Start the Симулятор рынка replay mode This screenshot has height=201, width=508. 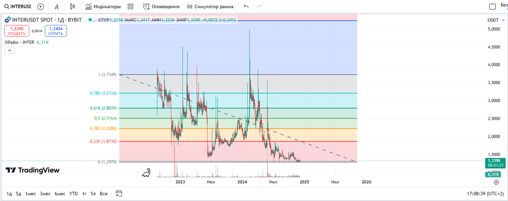point(210,7)
